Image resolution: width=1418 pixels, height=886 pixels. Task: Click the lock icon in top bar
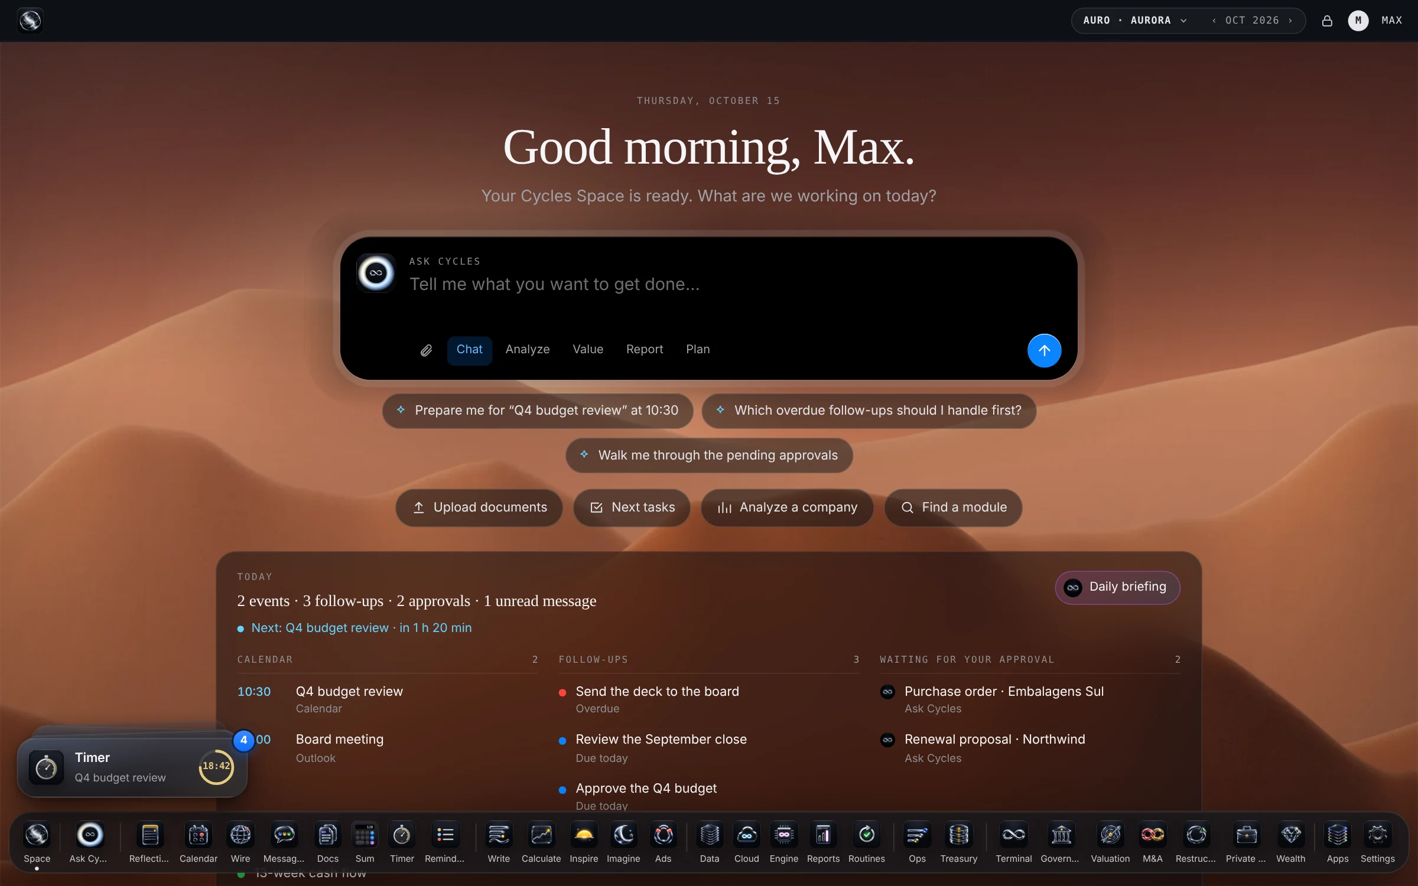1327,21
